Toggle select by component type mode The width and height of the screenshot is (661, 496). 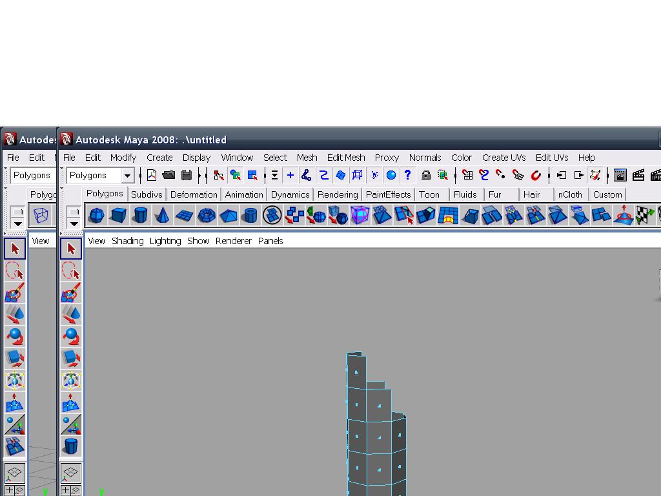pos(252,175)
